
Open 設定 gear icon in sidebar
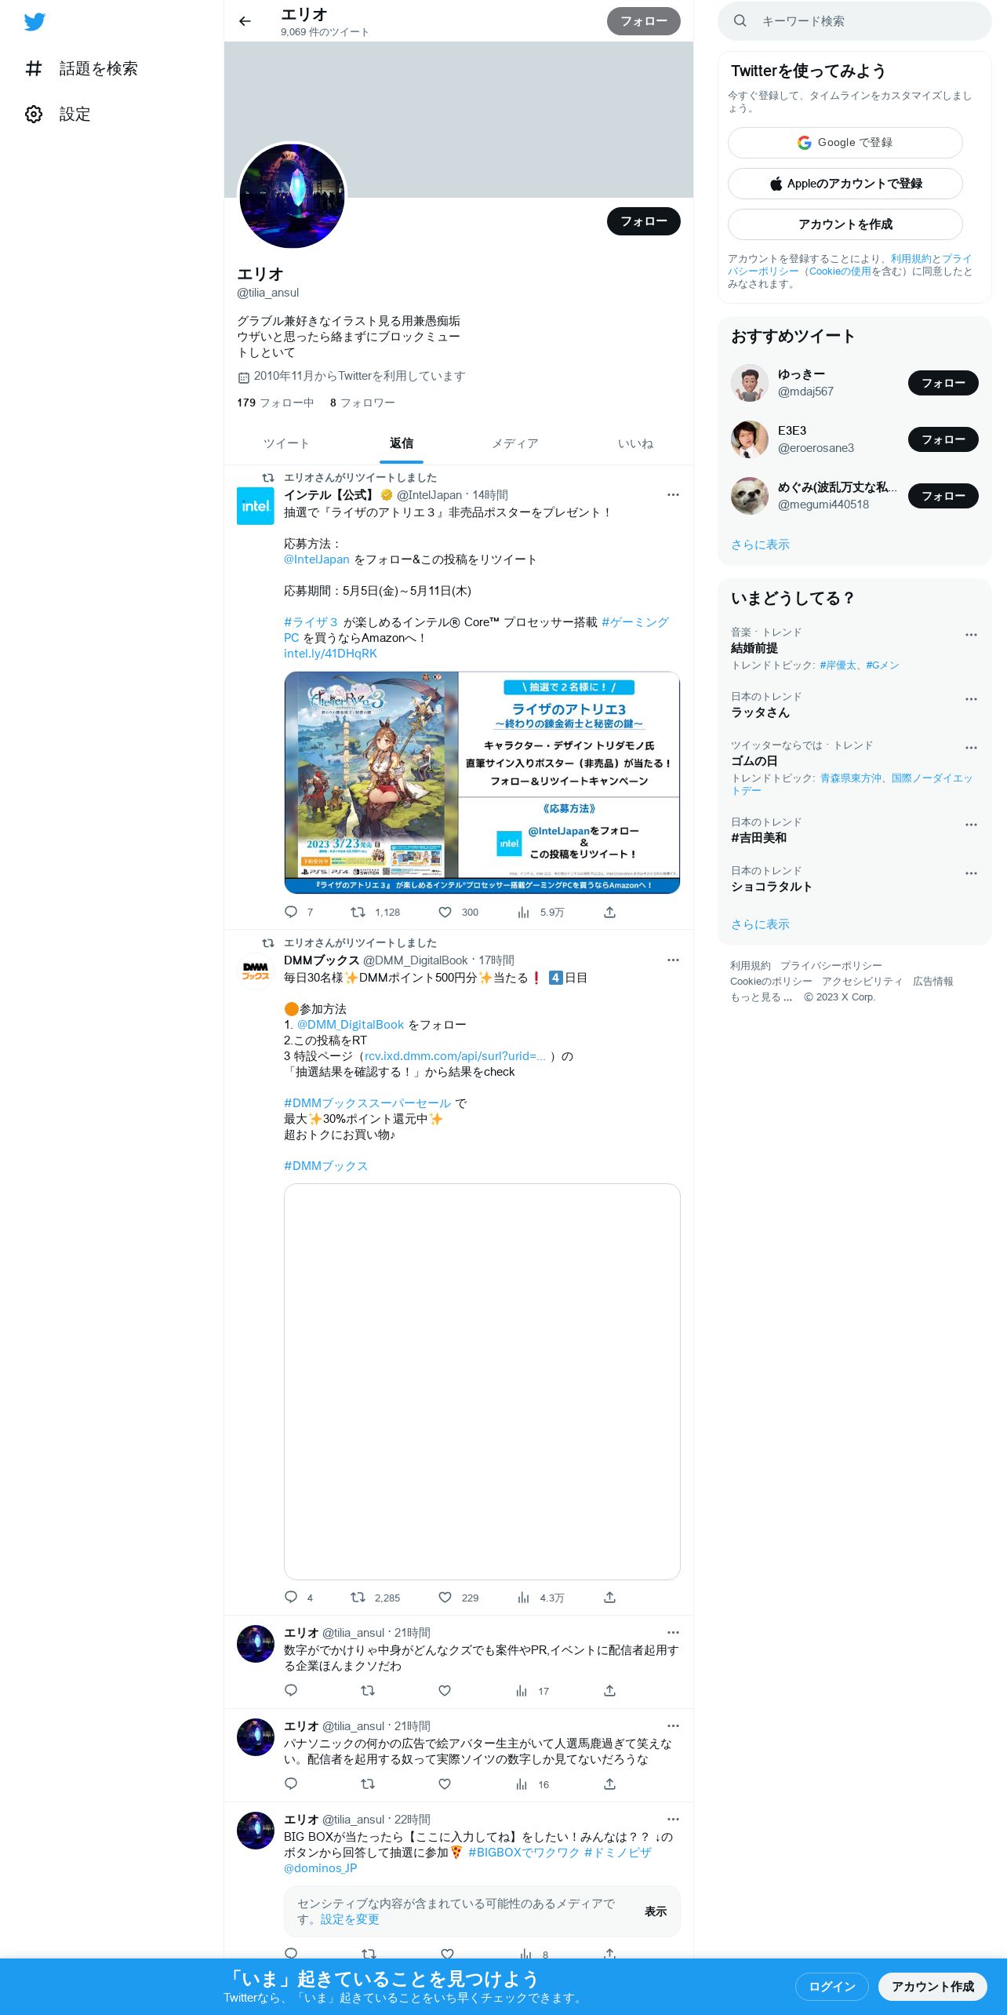34,114
